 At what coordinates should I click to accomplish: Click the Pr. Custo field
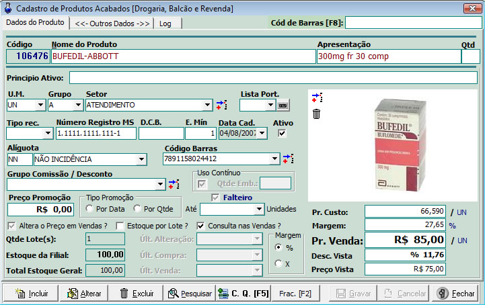pos(405,212)
